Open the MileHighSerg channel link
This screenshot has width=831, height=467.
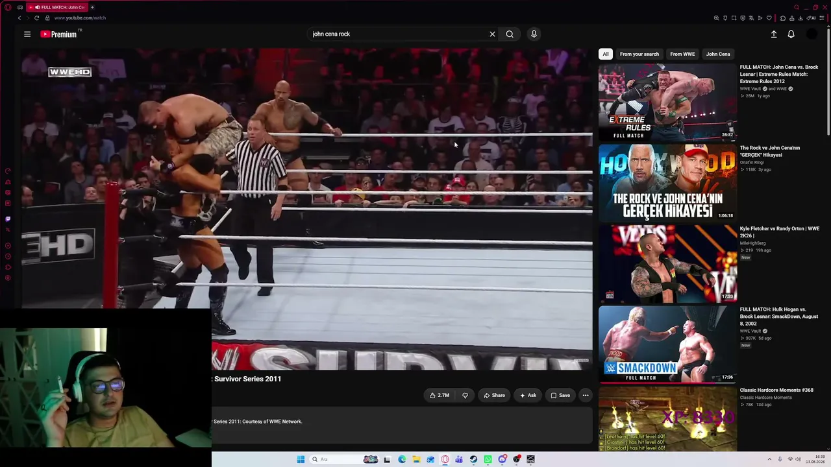point(753,243)
